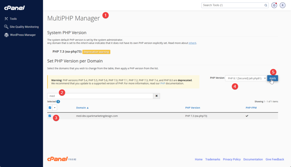Click the Tools wrench icon in sidebar
Image resolution: width=291 pixels, height=167 pixels.
pyautogui.click(x=6, y=19)
